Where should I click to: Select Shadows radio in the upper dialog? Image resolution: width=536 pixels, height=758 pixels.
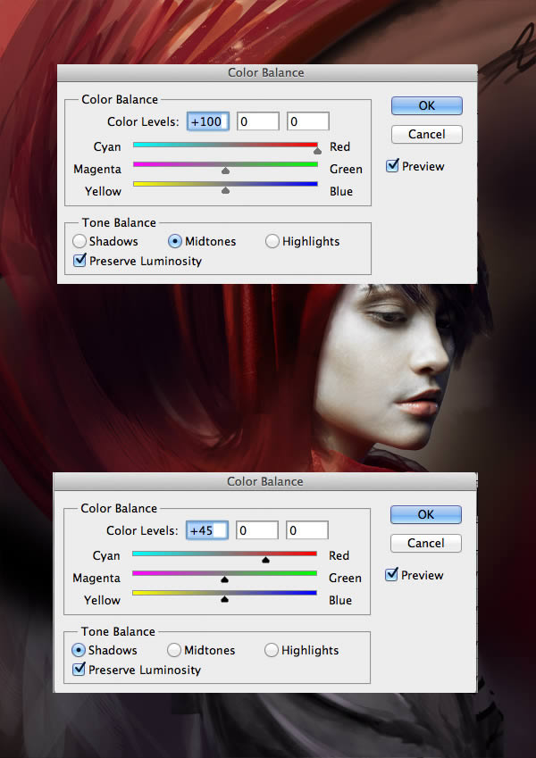[x=79, y=241]
